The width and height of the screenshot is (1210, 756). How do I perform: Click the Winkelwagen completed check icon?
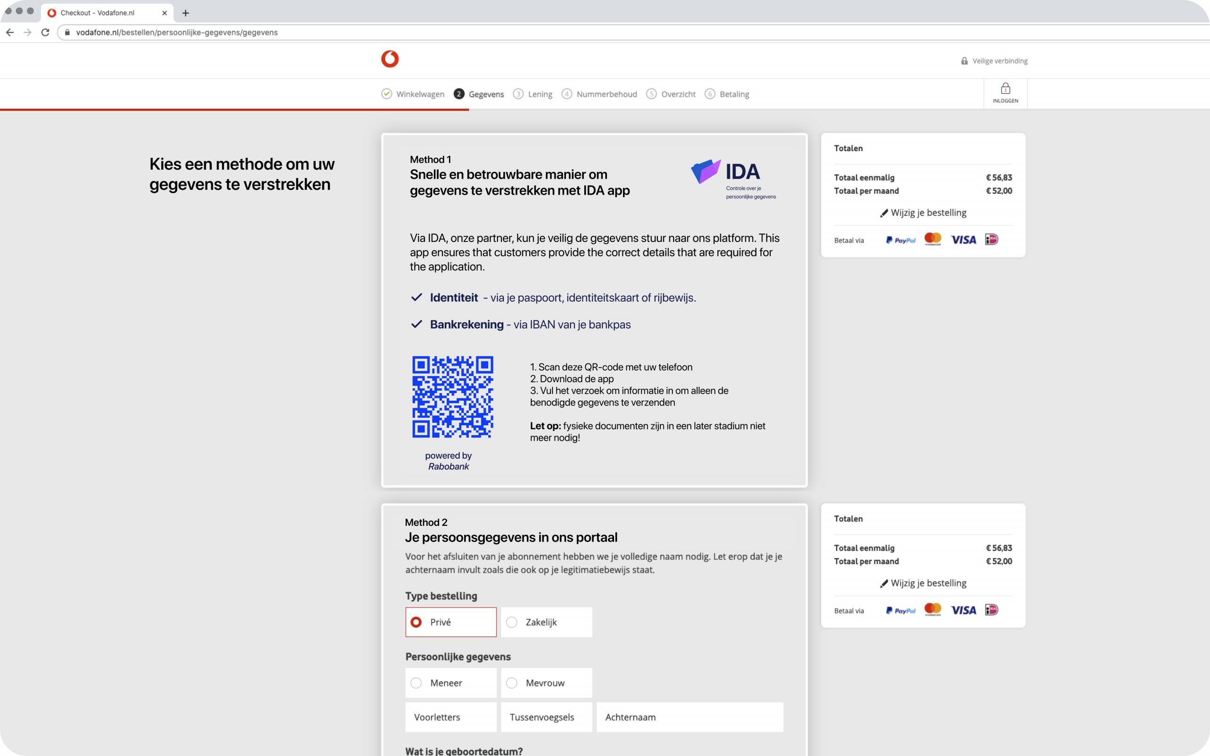387,94
